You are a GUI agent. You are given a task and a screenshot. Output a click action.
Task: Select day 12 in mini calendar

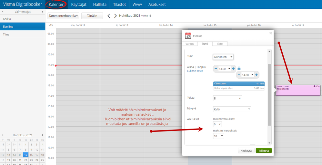coord(9,155)
